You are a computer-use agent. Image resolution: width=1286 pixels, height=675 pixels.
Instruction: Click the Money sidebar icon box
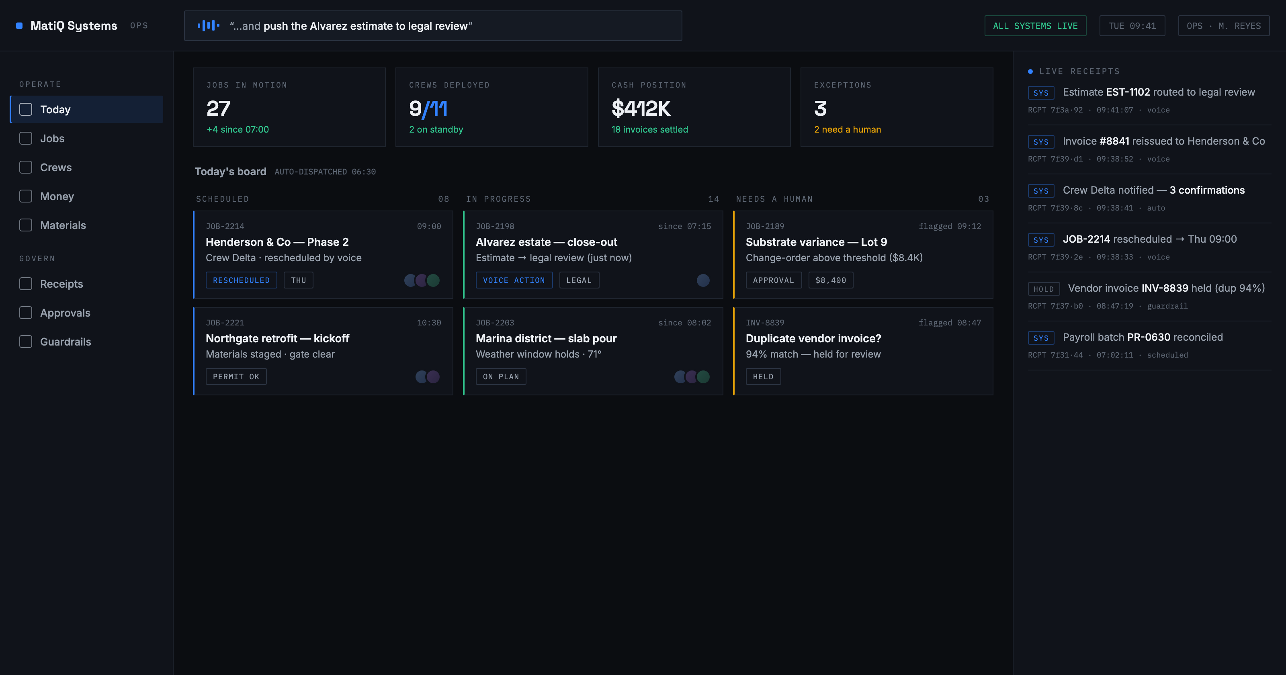click(25, 196)
